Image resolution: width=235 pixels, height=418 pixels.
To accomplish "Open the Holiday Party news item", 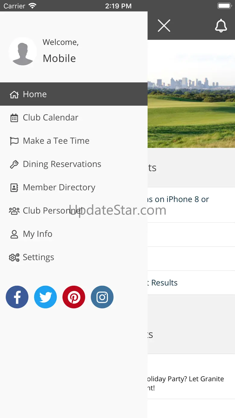I will coord(187,383).
